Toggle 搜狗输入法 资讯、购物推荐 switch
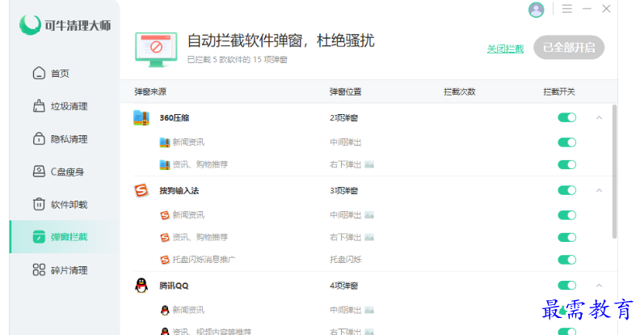 click(567, 237)
